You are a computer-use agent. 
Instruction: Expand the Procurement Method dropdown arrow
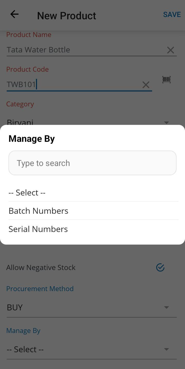coord(166,307)
